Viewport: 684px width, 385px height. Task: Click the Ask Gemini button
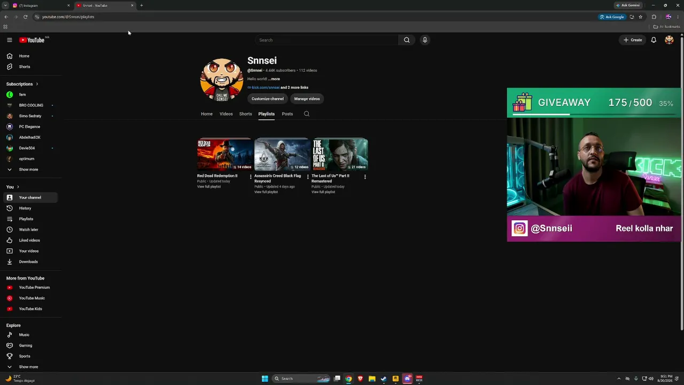tap(627, 5)
